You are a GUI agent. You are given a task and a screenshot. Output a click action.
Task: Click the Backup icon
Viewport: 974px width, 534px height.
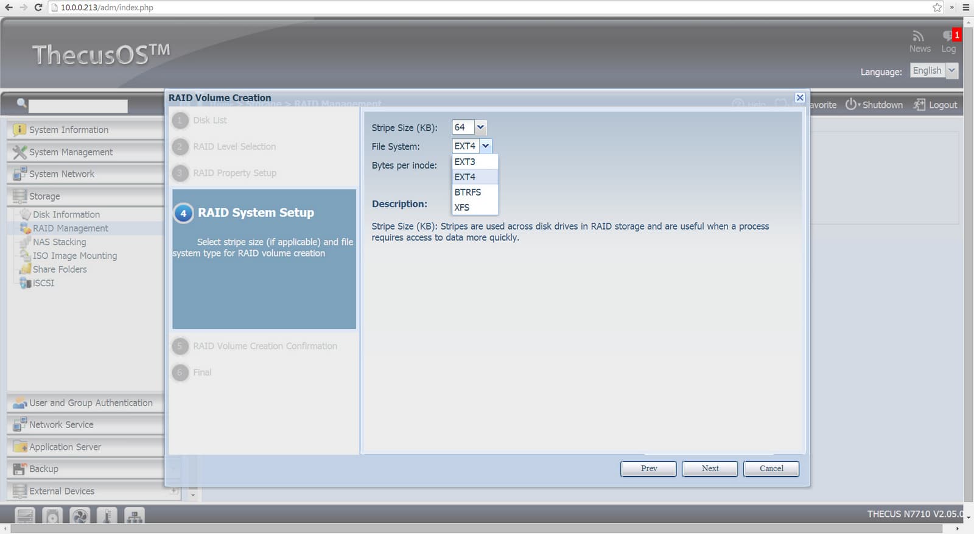tap(19, 469)
